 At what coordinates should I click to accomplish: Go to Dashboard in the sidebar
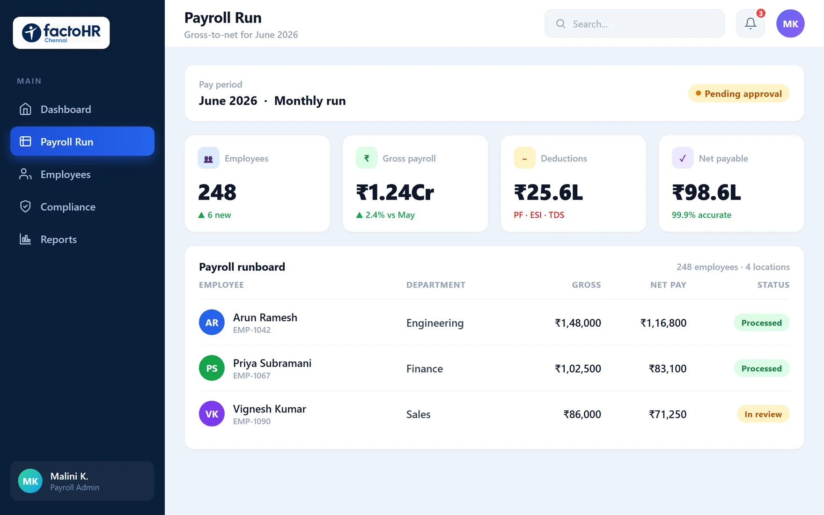pos(82,109)
